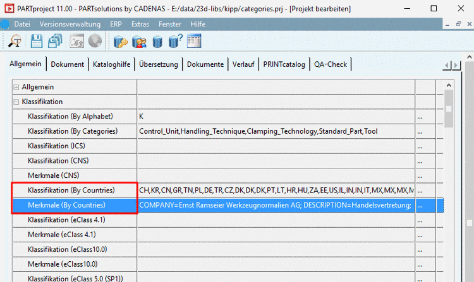Switch to the Übersetzung tab
Screen dimensions: 474x282
coord(159,64)
